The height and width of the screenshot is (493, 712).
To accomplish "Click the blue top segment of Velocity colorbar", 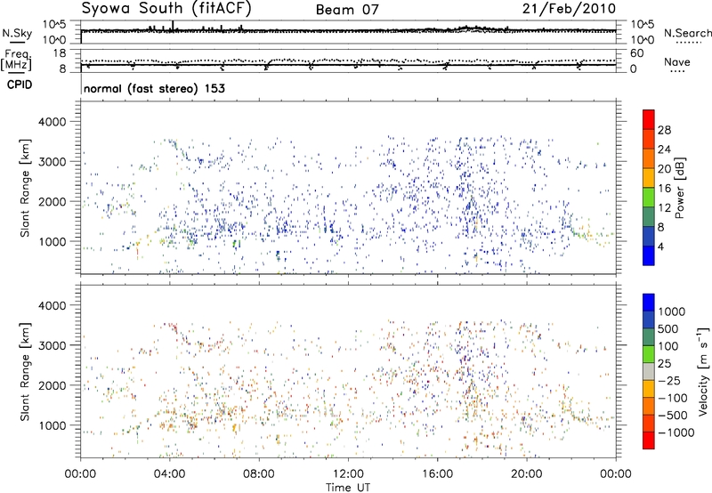I will click(x=649, y=303).
